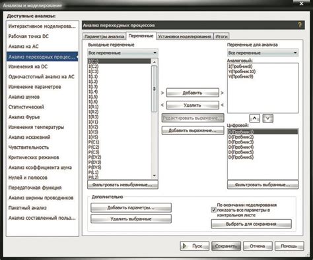Click the Удалить button
This screenshot has width=313, height=260.
tap(193, 105)
